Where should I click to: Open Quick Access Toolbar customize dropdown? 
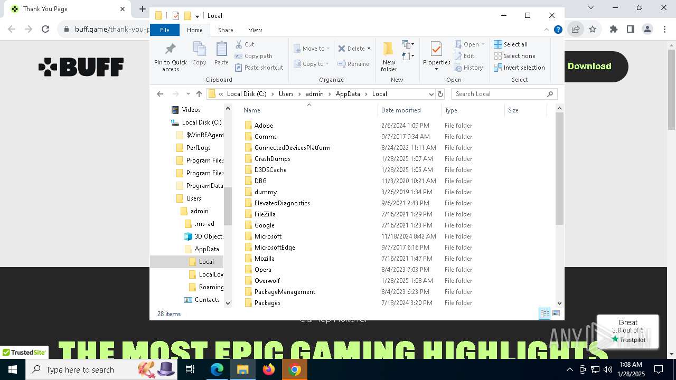197,16
